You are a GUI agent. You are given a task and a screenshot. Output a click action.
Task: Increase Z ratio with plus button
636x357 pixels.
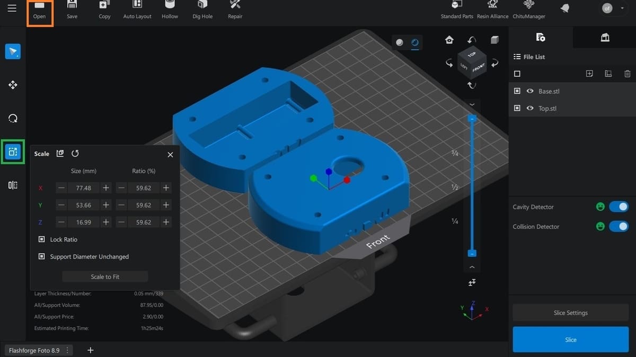tap(166, 222)
